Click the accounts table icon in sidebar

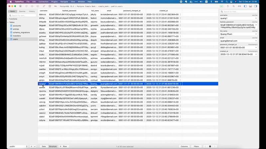pyautogui.click(x=11, y=25)
